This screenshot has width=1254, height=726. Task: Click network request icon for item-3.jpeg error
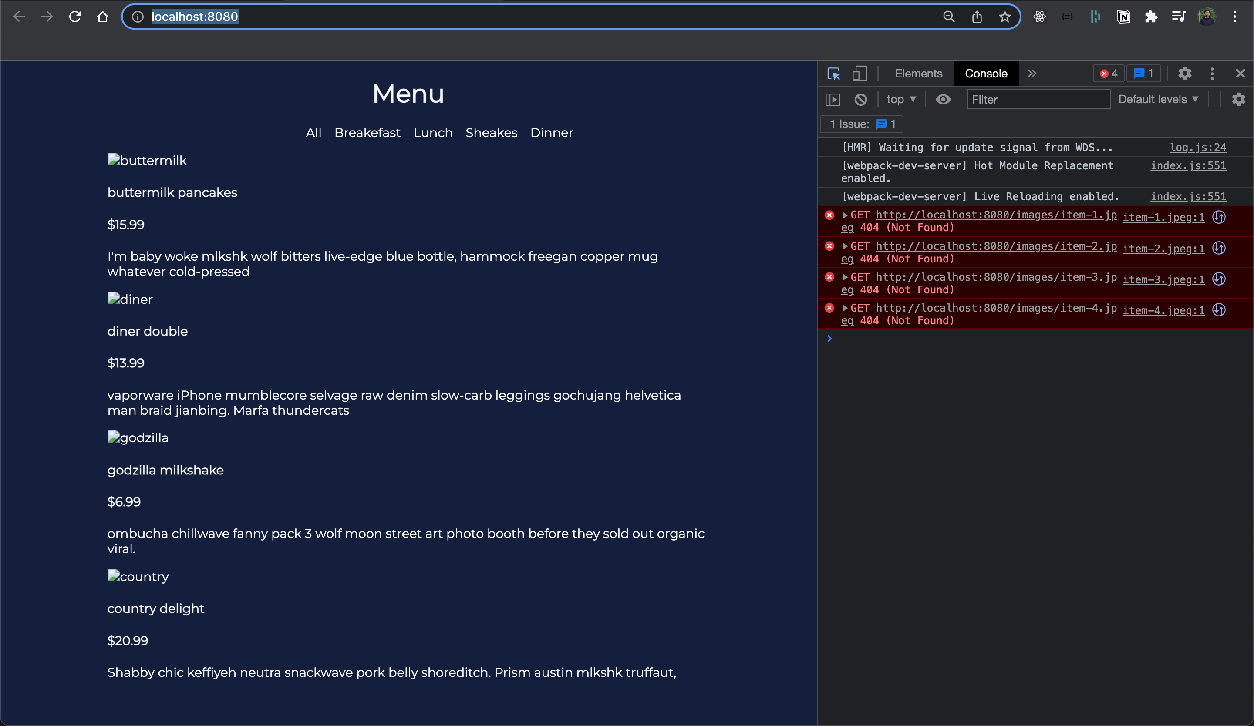tap(1219, 279)
